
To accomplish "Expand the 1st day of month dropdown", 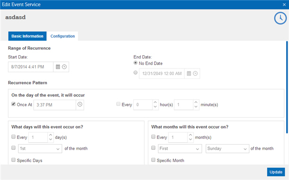I will [40, 149].
